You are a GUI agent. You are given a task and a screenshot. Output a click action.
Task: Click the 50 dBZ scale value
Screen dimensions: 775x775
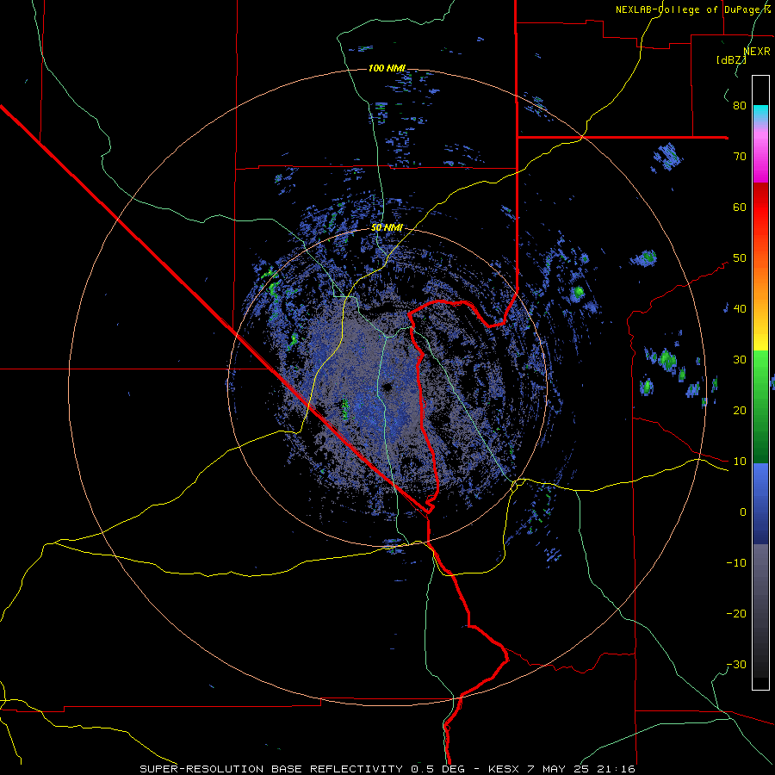click(x=740, y=258)
